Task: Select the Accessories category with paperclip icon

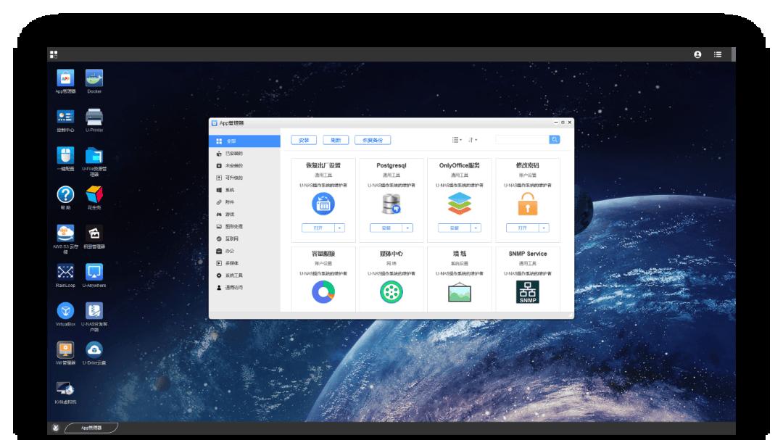Action: coord(245,202)
